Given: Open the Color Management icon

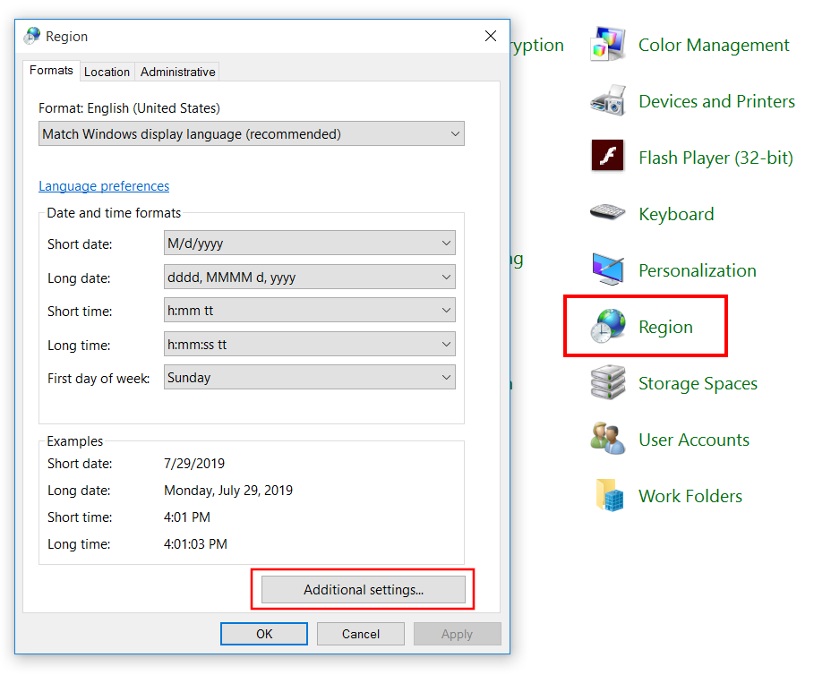Looking at the screenshot, I should pyautogui.click(x=608, y=45).
